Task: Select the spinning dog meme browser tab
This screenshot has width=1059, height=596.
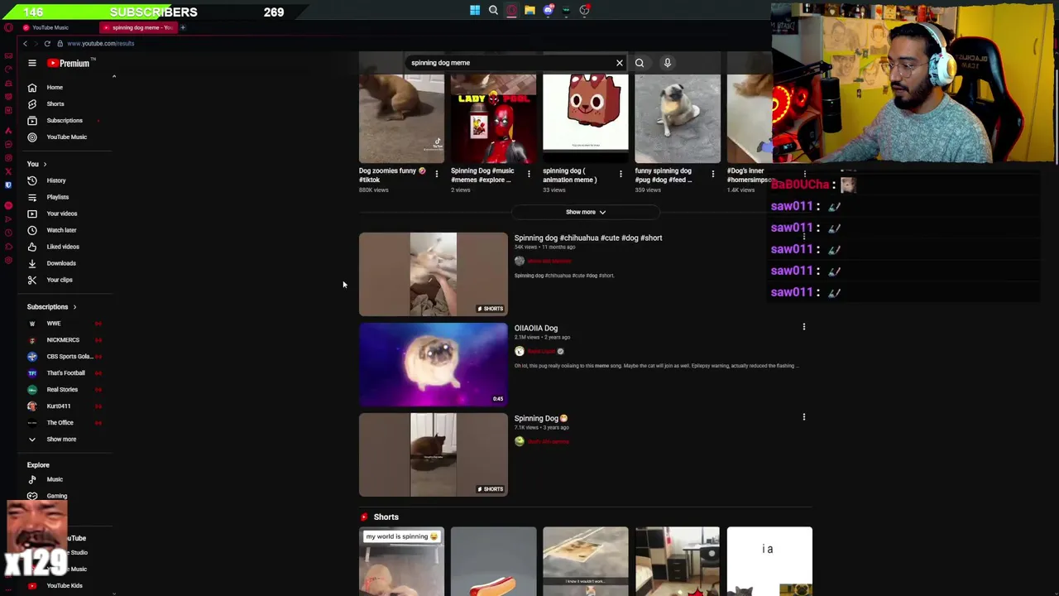Action: click(137, 27)
